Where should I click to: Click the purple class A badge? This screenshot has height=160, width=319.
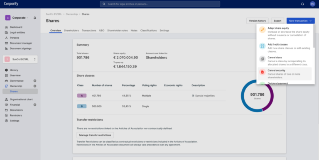[x=82, y=96]
